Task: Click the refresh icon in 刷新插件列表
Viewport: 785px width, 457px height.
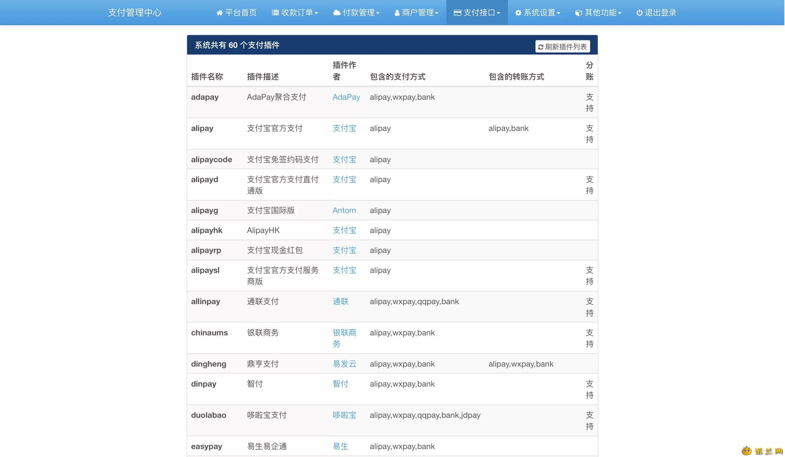Action: [541, 47]
